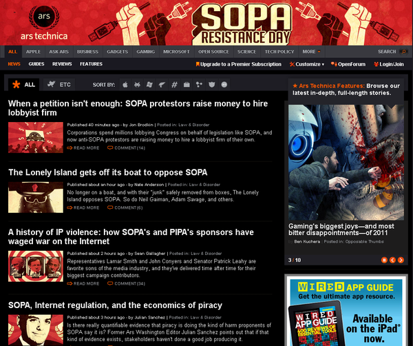
Task: Click author Sean Gallagher
Action: pyautogui.click(x=150, y=254)
